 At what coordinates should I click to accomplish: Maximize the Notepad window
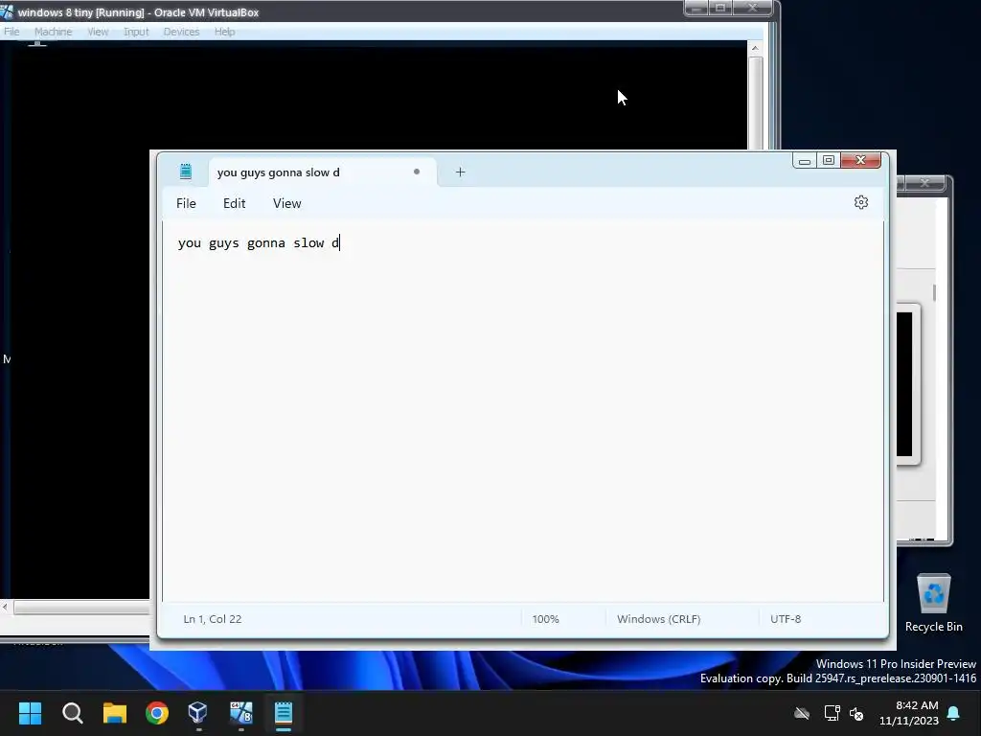coord(829,161)
